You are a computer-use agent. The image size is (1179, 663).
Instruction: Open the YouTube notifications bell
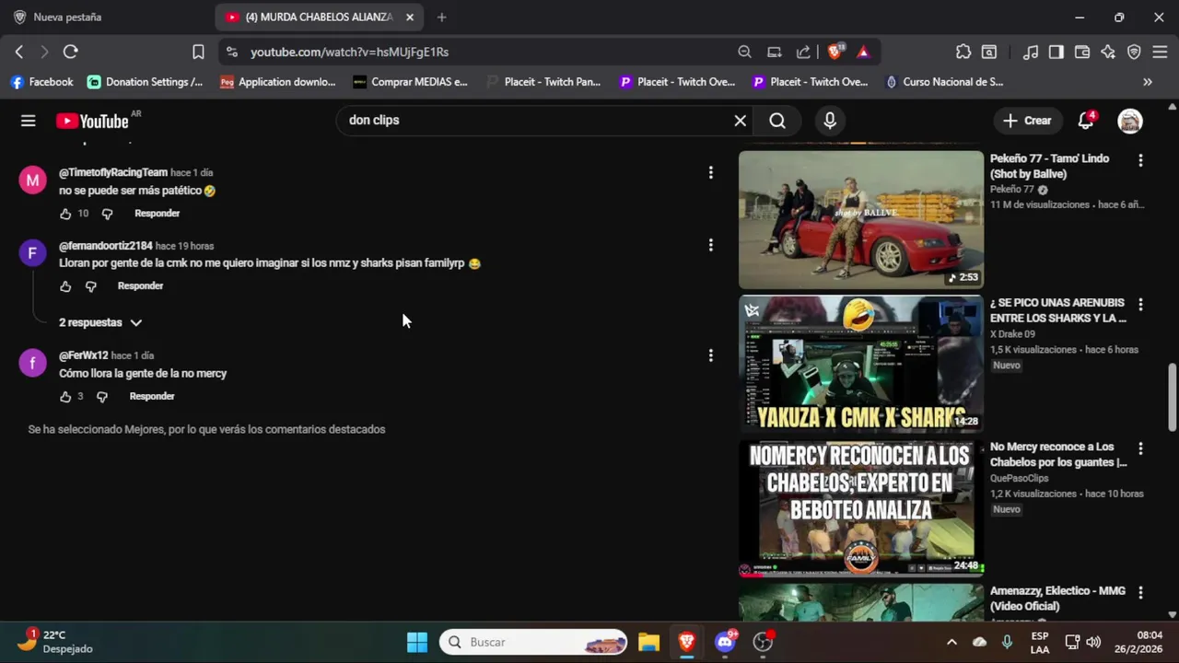1086,121
